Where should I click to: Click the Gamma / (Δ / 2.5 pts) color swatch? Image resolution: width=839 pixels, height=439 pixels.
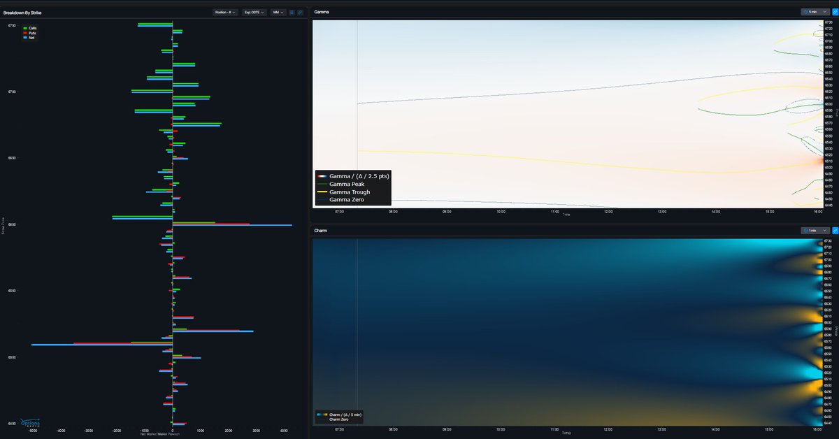324,176
